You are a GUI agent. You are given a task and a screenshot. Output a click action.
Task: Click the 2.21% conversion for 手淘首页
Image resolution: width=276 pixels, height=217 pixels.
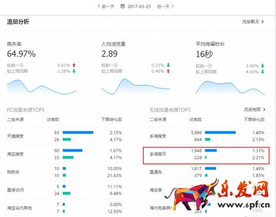258,158
